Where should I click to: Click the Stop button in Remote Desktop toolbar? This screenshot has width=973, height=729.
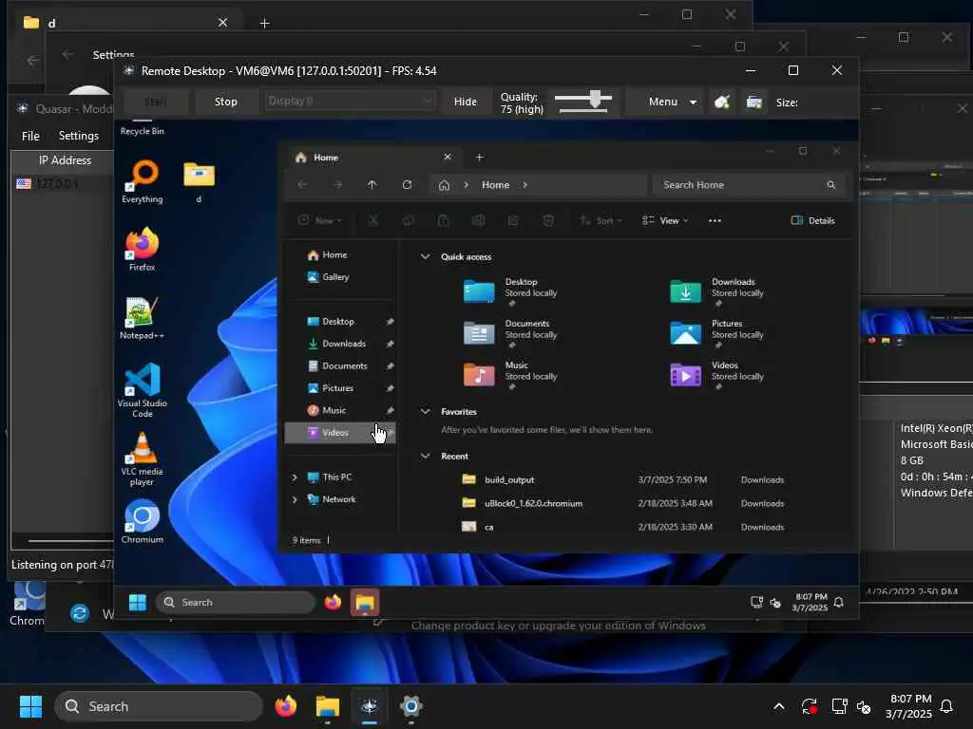coord(226,102)
